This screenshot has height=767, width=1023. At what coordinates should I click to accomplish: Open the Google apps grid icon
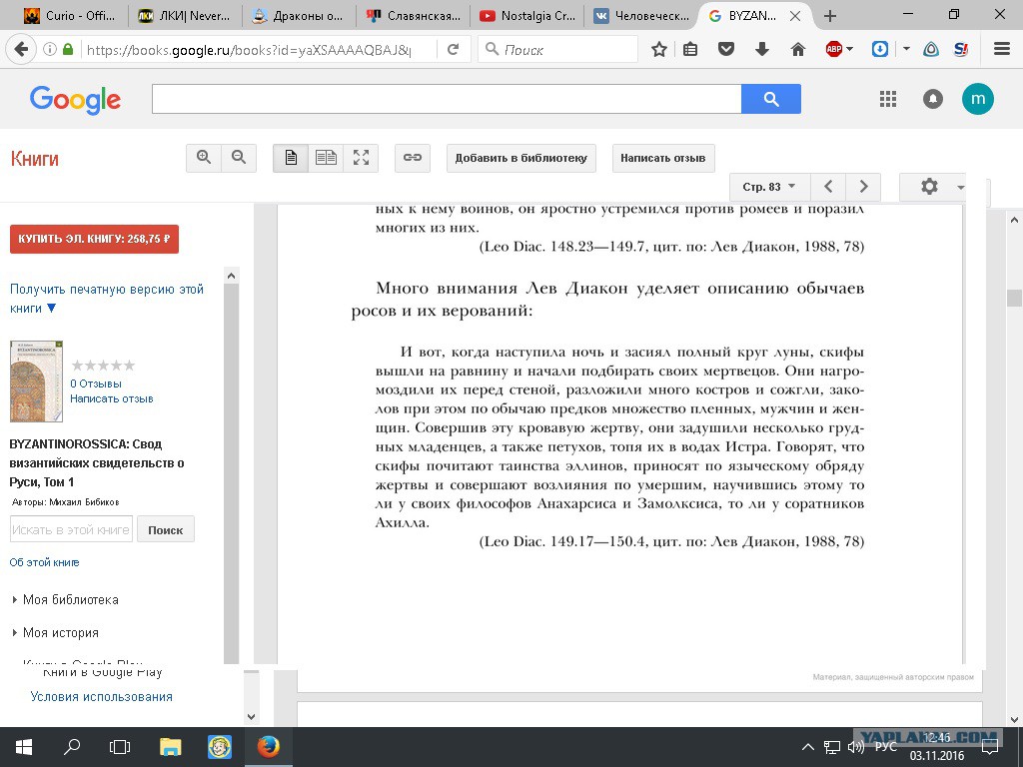click(x=888, y=99)
